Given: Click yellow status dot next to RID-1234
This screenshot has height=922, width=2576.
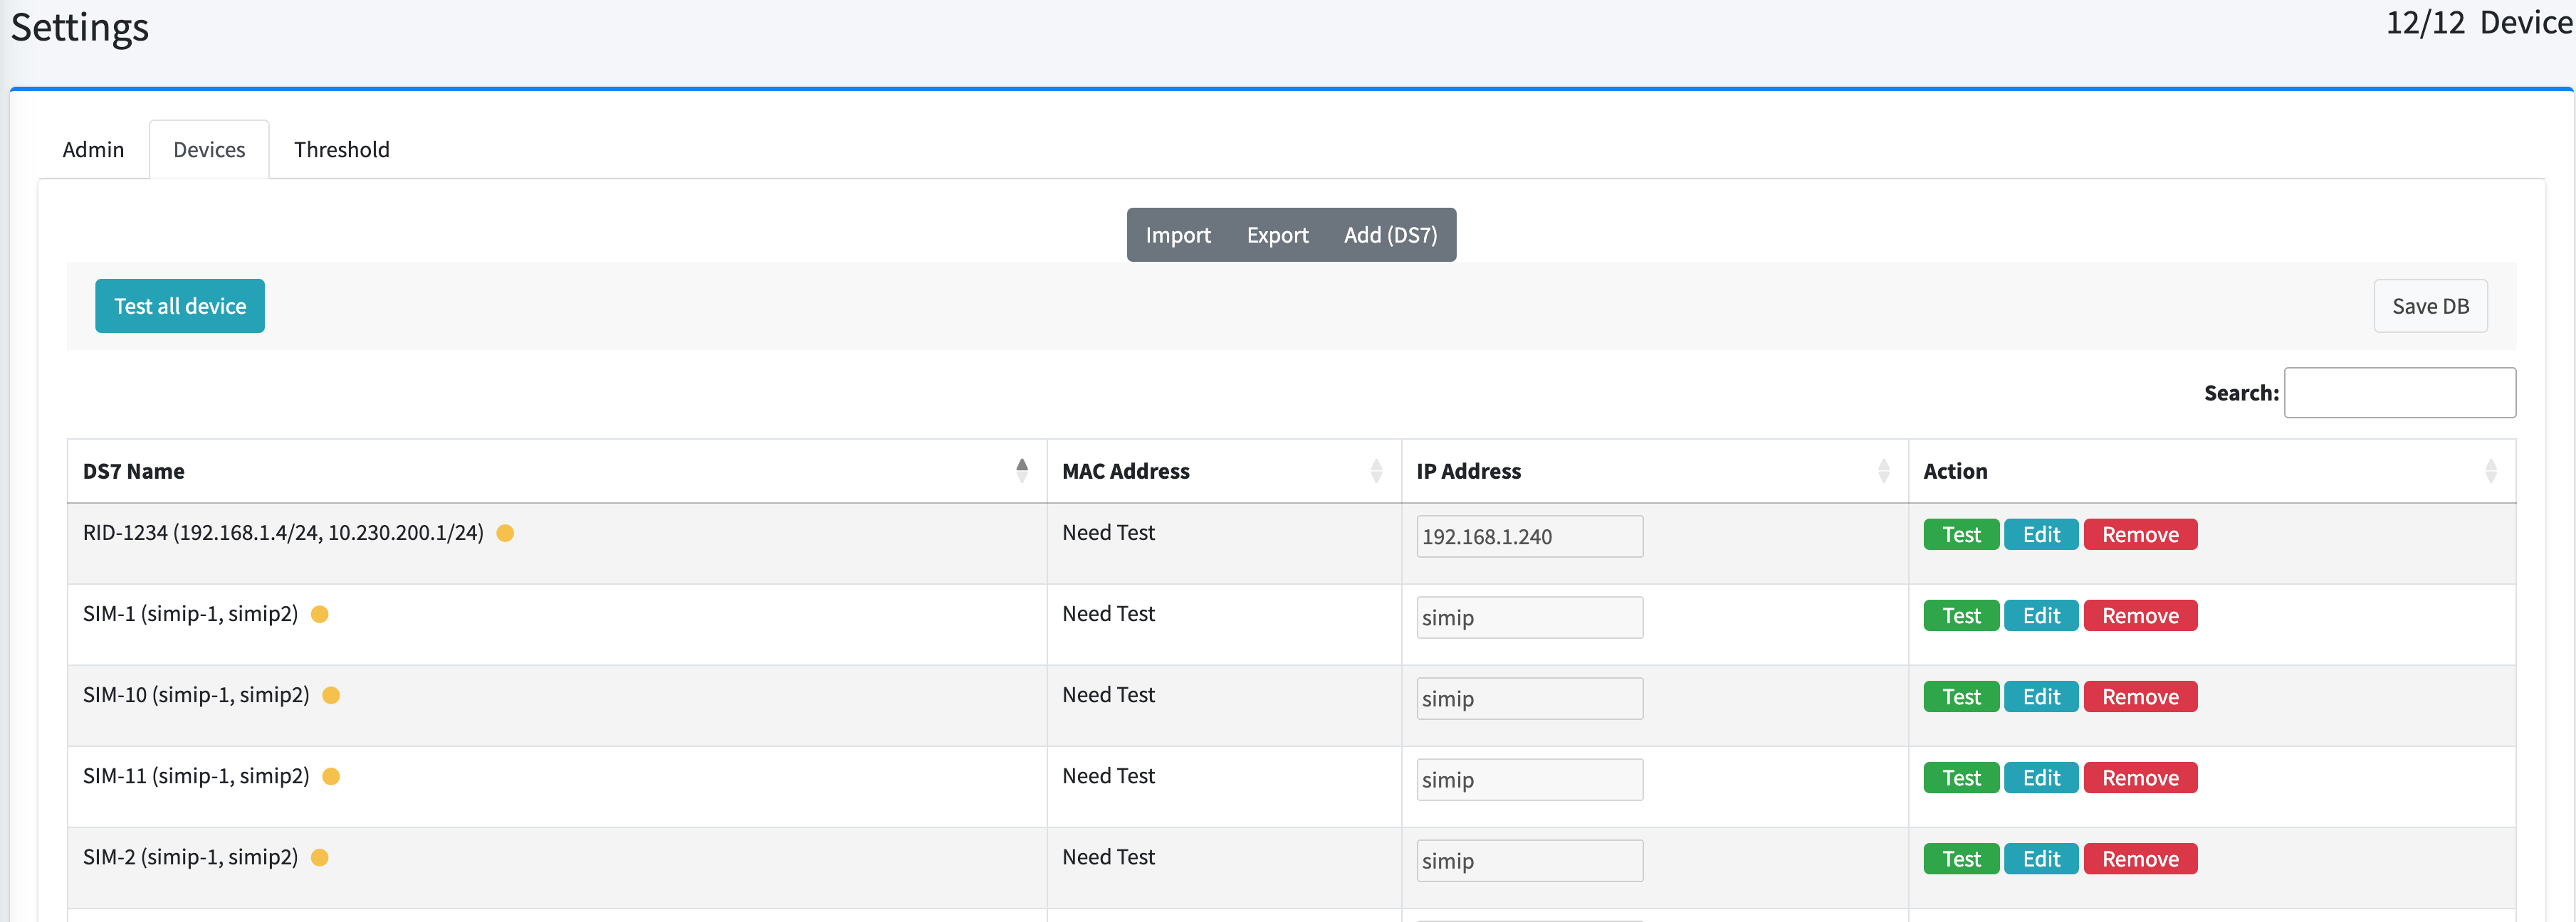Looking at the screenshot, I should [x=505, y=534].
